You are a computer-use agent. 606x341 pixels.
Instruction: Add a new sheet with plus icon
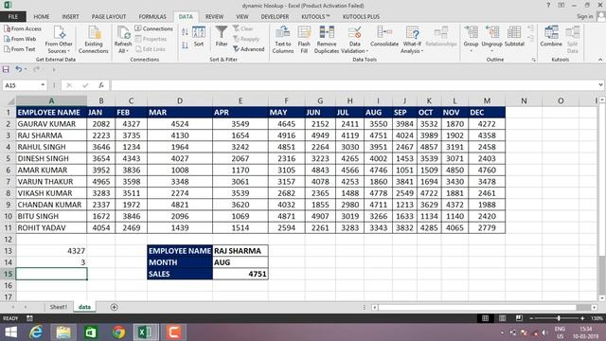(x=114, y=307)
